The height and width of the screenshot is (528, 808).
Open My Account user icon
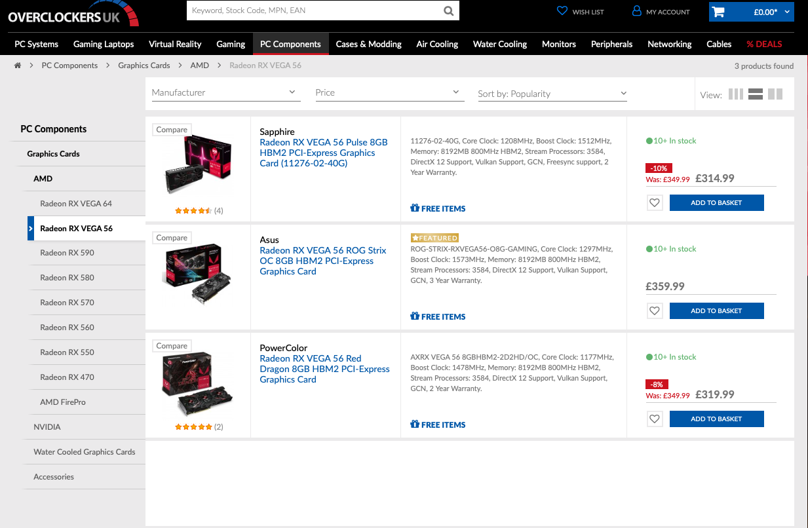[x=636, y=11]
